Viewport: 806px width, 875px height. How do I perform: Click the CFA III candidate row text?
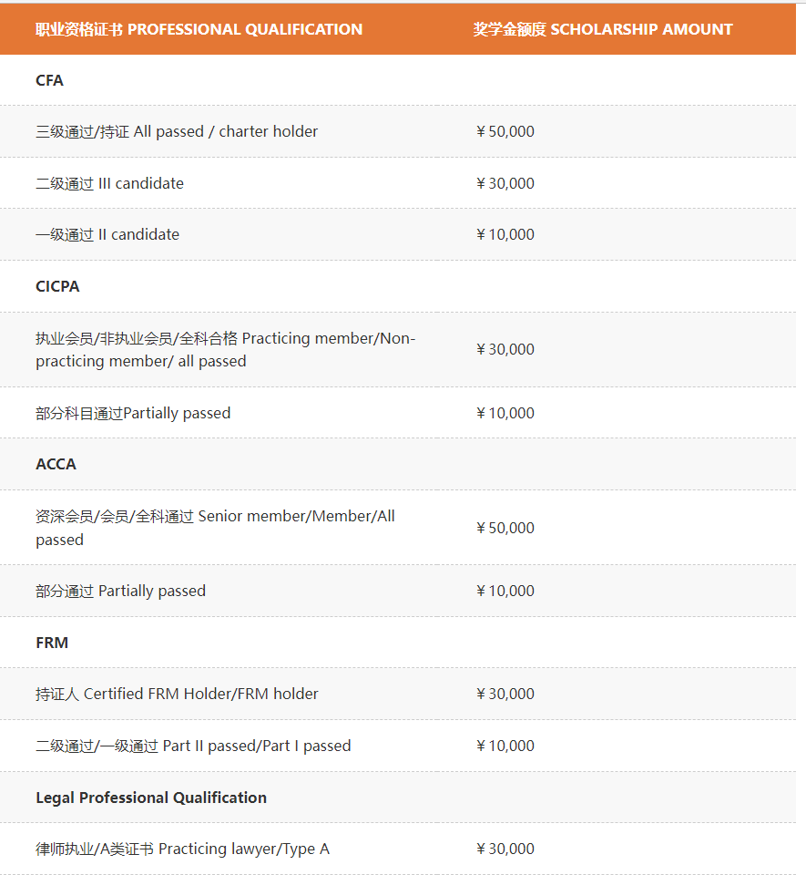click(x=109, y=183)
